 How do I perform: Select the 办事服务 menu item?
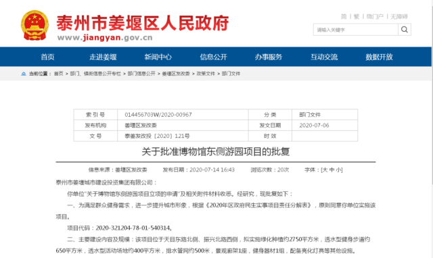coord(269,57)
